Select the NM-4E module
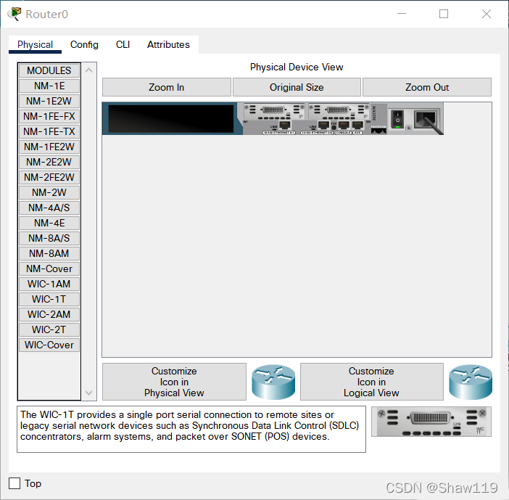This screenshot has width=509, height=500. pos(49,224)
